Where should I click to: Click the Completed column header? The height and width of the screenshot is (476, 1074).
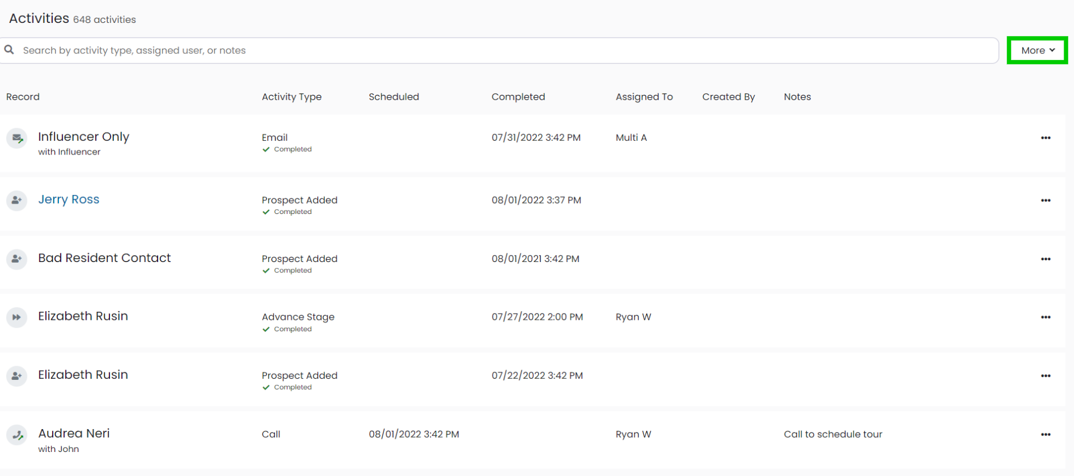tap(518, 97)
